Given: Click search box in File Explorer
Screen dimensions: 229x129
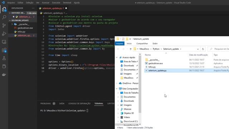Looking at the screenshot, I should [219, 49].
